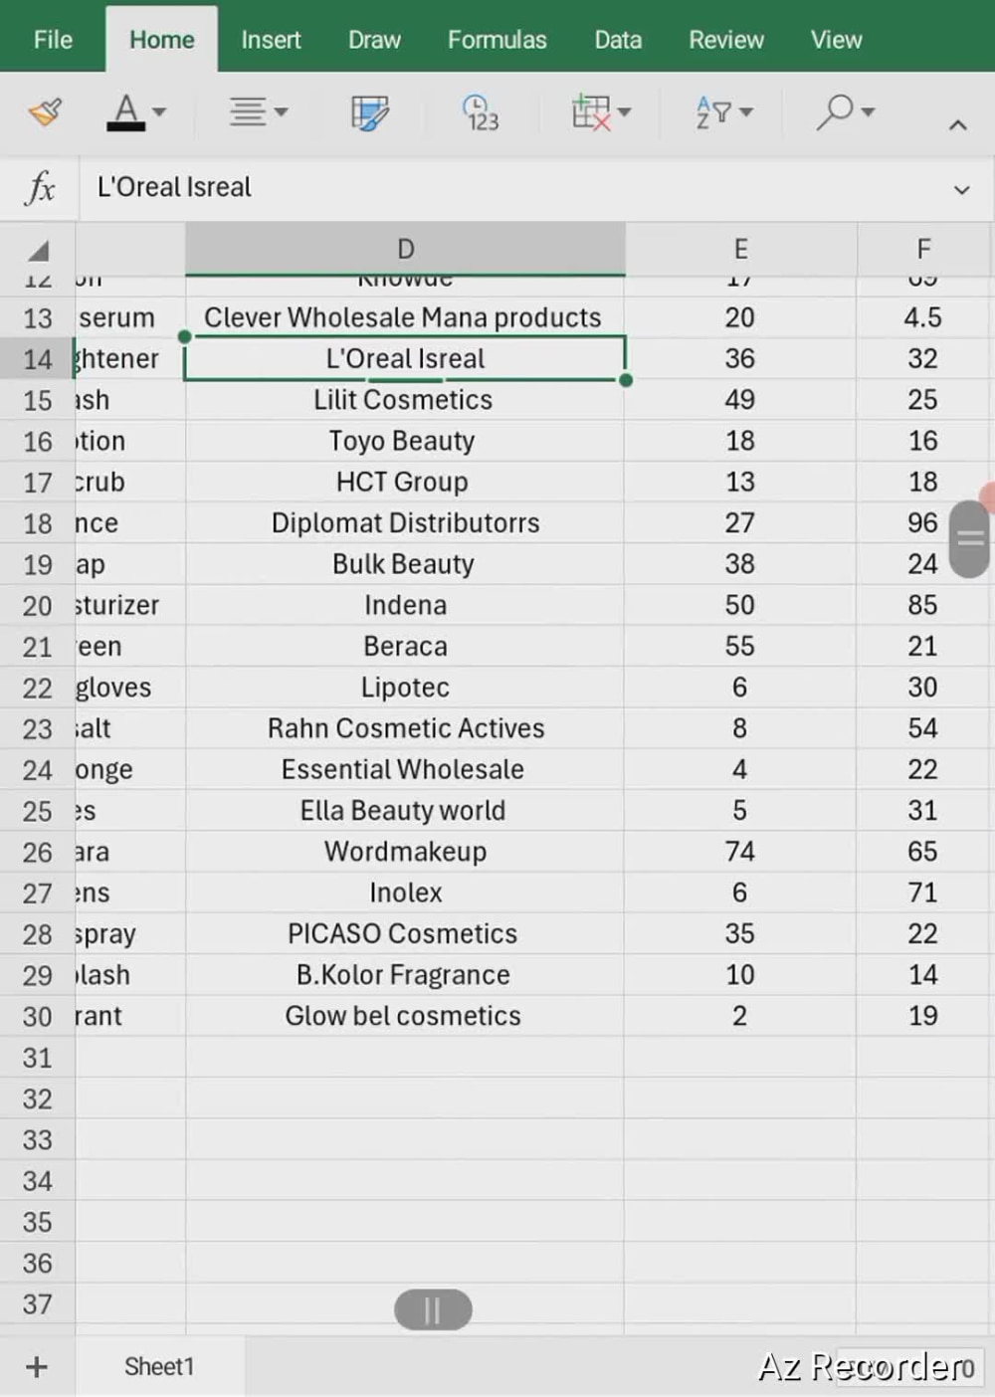The image size is (995, 1397).
Task: Edit formula bar text L'Oreal Isreal
Action: (174, 187)
